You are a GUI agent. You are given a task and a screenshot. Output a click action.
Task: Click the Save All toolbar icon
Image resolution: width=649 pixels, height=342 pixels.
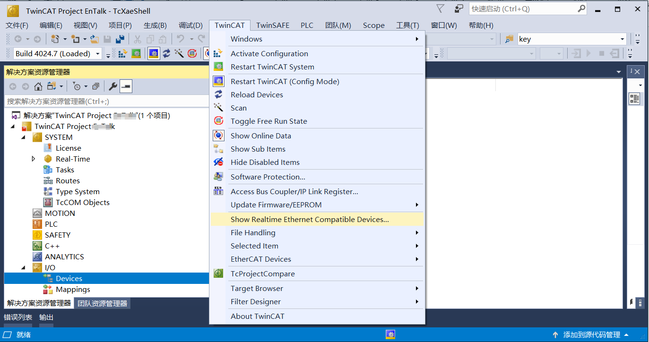[x=120, y=39]
